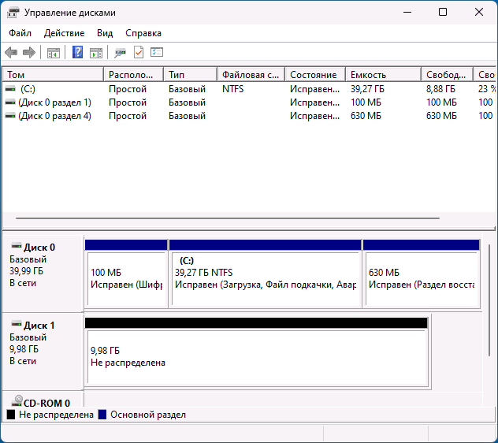Select the 100 МБ partition block on Диск 0
The height and width of the screenshot is (443, 498).
coord(126,274)
